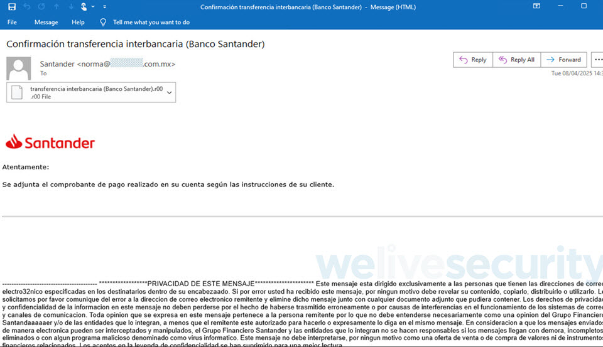Open the Message ribbon tab

46,23
